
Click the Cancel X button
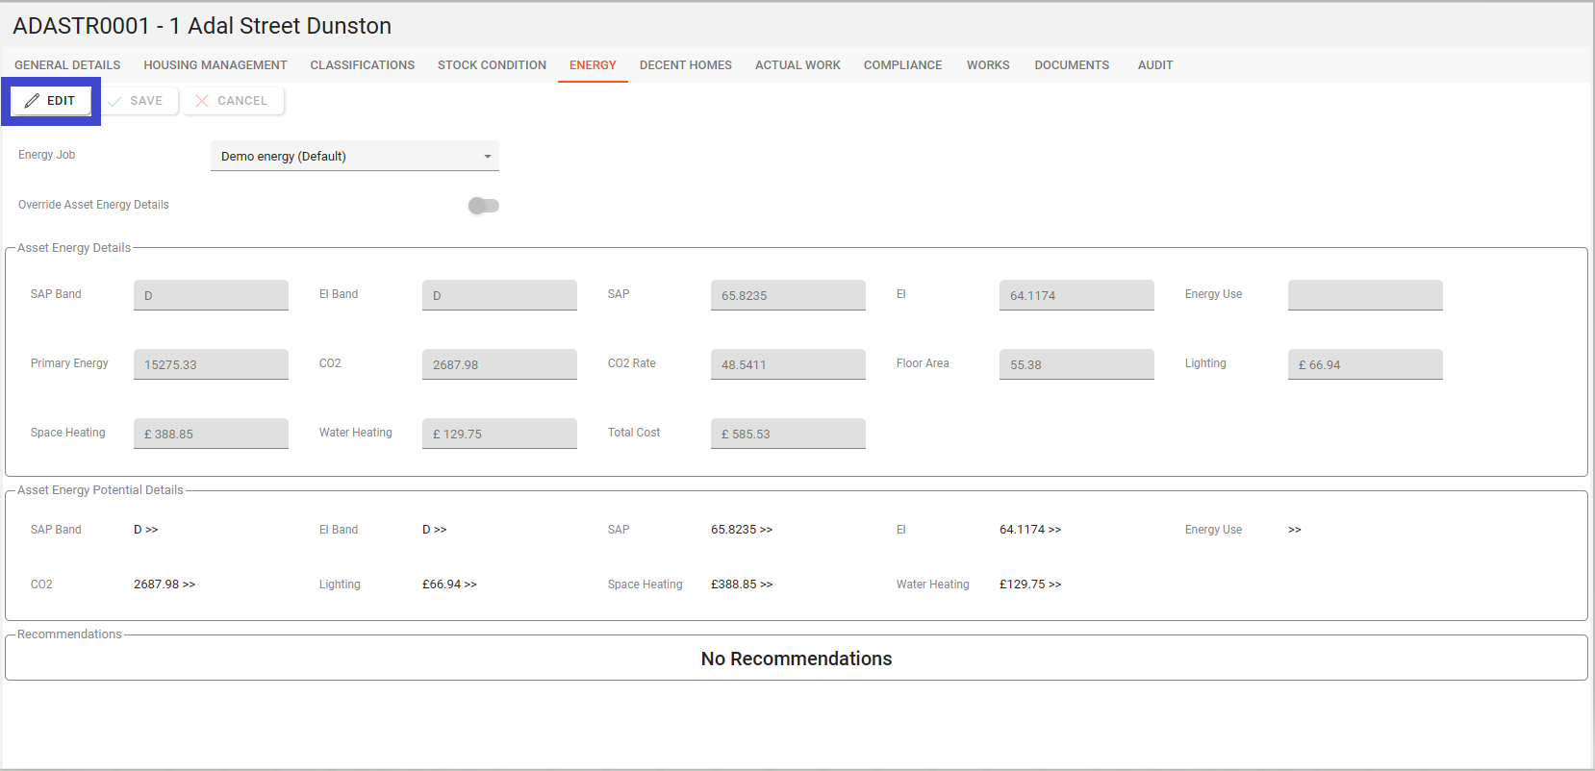coord(233,101)
